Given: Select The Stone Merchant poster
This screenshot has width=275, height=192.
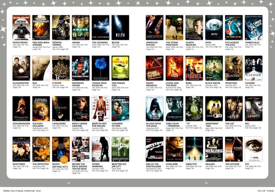Looking at the screenshot, I should [174, 27].
